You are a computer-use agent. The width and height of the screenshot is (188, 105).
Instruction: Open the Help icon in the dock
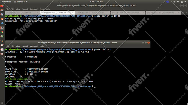pyautogui.click(x=2, y=23)
